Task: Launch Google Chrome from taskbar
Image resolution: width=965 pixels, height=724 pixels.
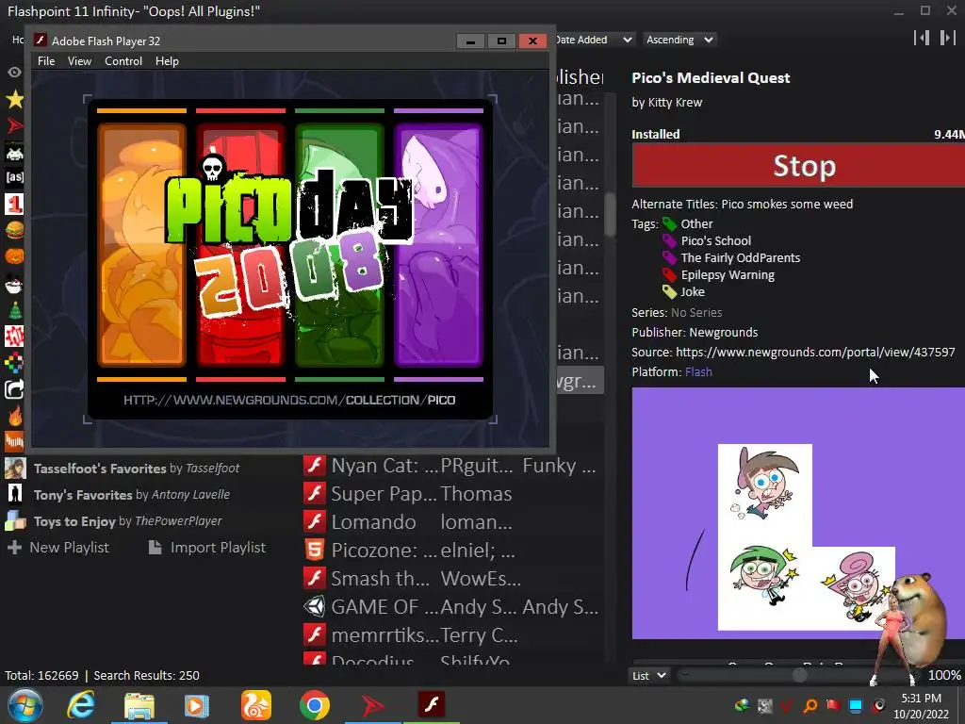Action: click(315, 705)
